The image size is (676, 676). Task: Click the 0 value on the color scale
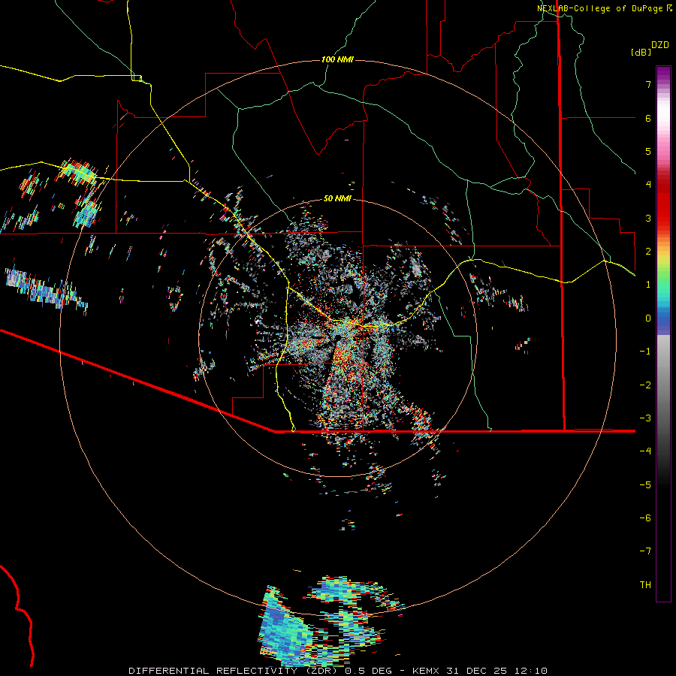pos(648,318)
